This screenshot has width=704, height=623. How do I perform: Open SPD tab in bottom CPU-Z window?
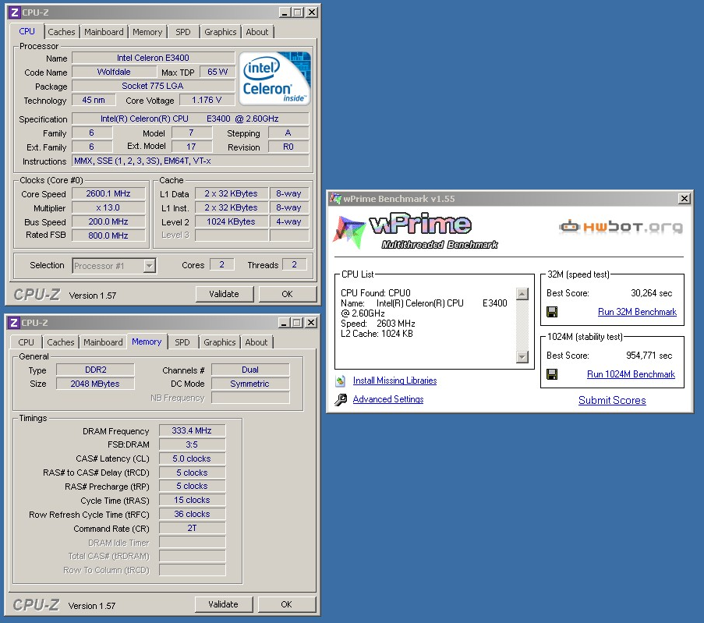182,342
